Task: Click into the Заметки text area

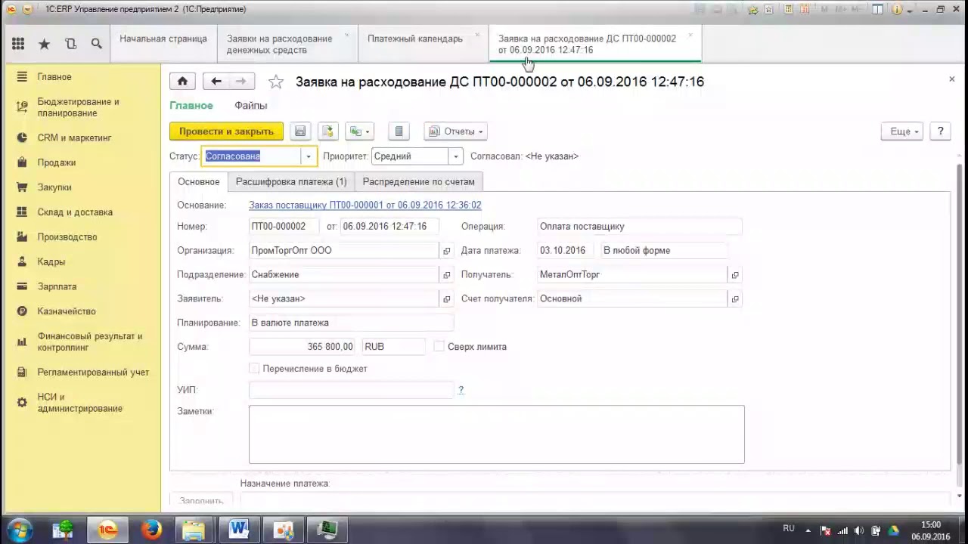Action: click(x=496, y=434)
